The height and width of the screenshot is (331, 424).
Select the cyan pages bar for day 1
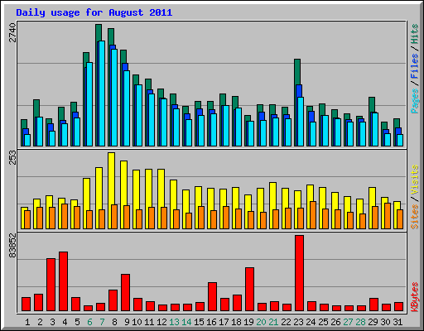pos(27,140)
